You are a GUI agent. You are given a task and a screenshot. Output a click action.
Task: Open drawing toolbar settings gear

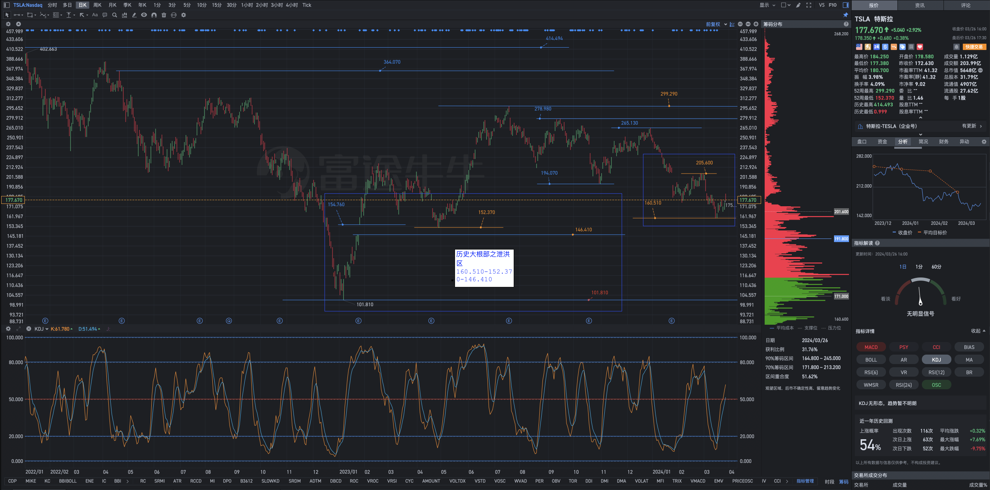point(184,15)
